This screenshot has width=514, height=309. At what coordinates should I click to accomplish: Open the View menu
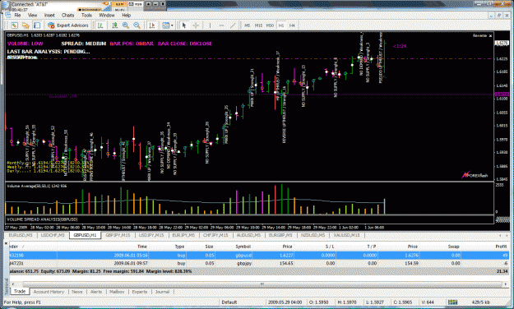tap(32, 15)
